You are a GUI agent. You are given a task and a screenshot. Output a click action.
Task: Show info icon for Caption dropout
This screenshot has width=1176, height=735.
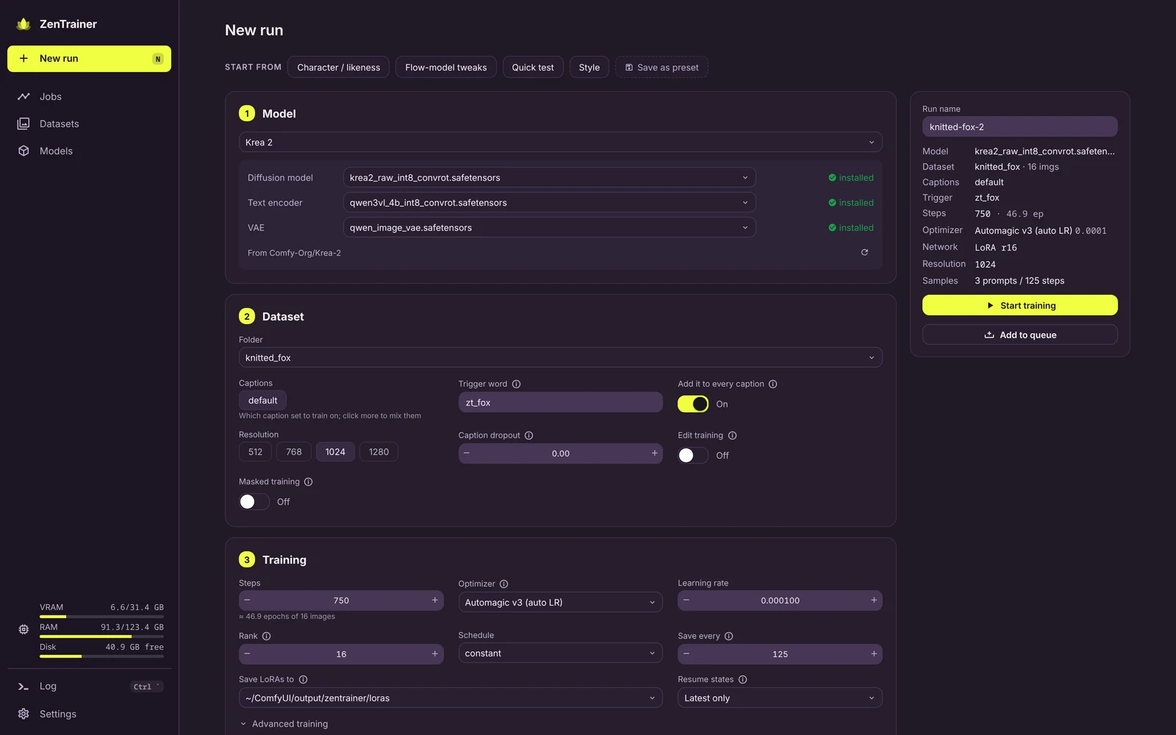point(528,435)
